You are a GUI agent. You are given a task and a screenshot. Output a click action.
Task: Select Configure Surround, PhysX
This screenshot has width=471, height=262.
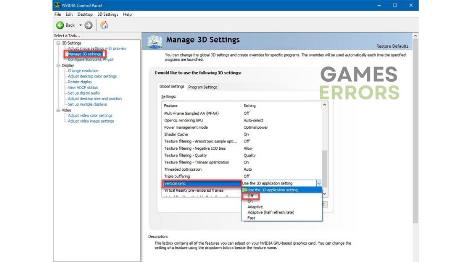pyautogui.click(x=91, y=60)
